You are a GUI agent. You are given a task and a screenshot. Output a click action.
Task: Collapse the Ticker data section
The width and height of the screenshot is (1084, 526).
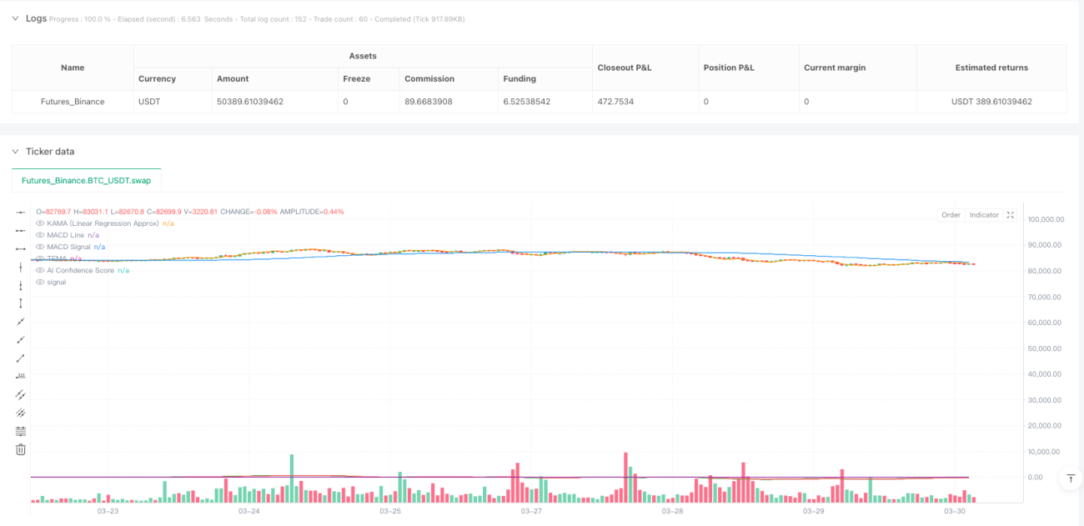[15, 152]
